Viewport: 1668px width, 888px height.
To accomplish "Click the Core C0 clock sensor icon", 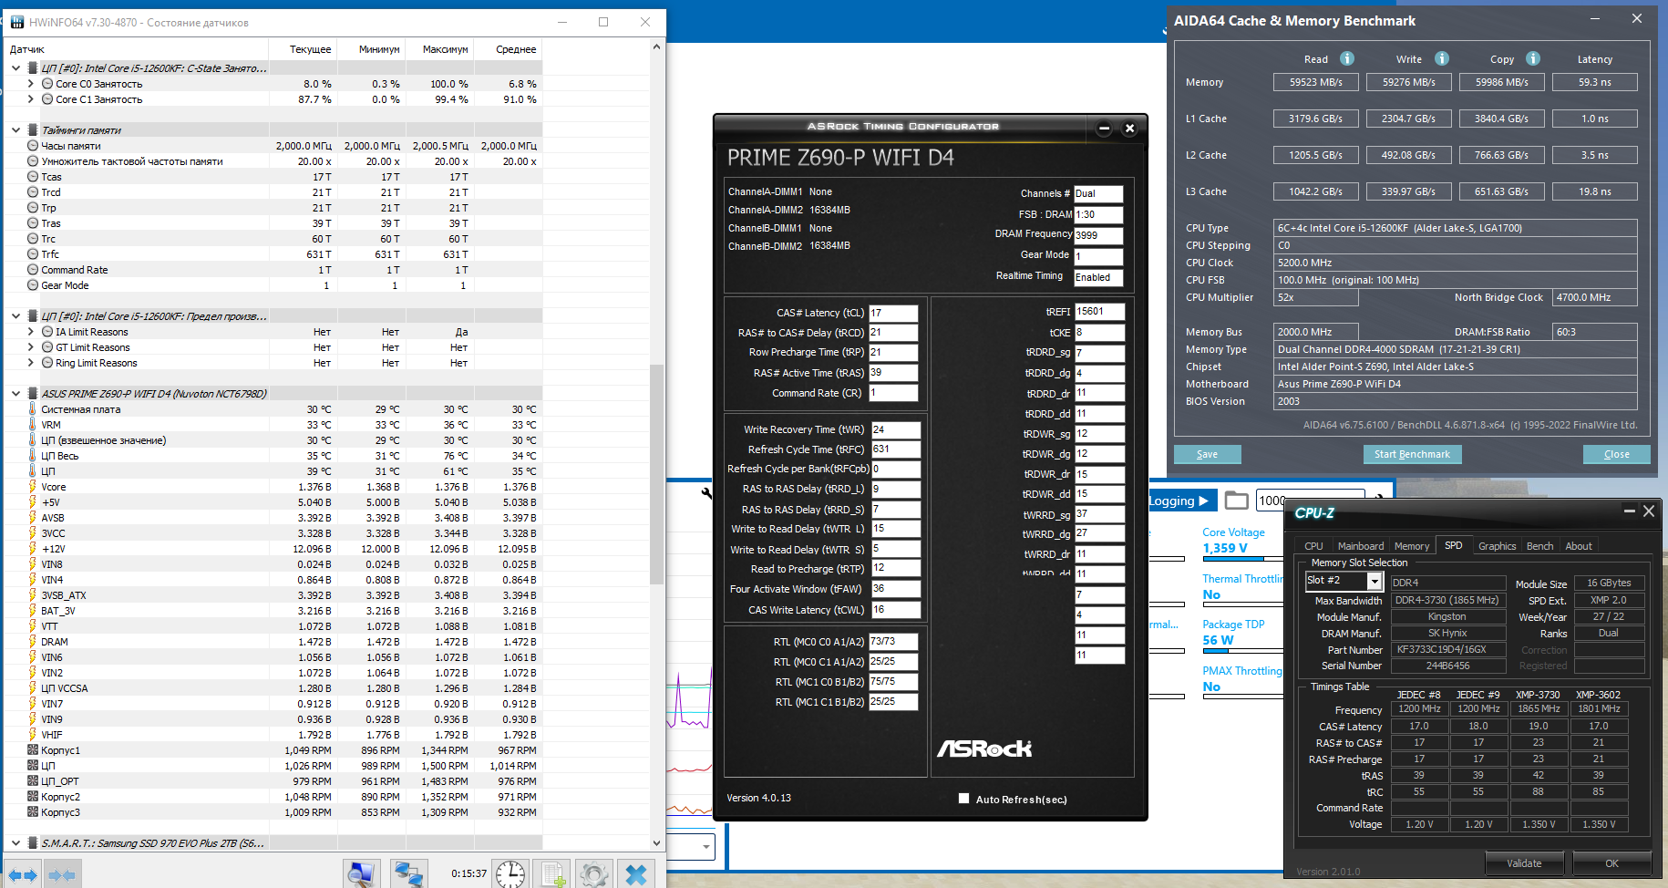I will (x=47, y=84).
